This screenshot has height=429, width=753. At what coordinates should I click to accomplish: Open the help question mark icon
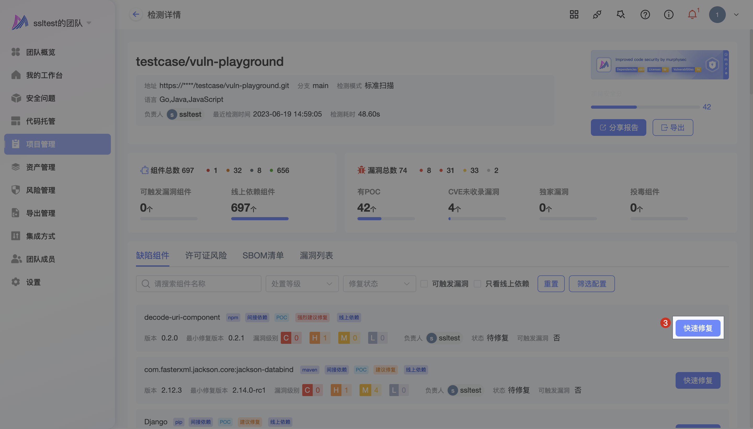[645, 14]
